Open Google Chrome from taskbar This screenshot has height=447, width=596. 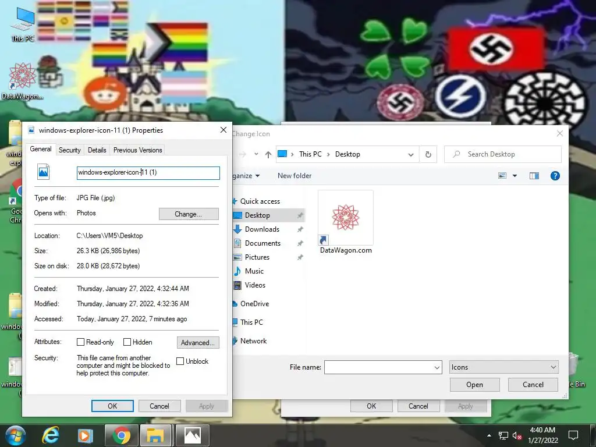(x=121, y=435)
